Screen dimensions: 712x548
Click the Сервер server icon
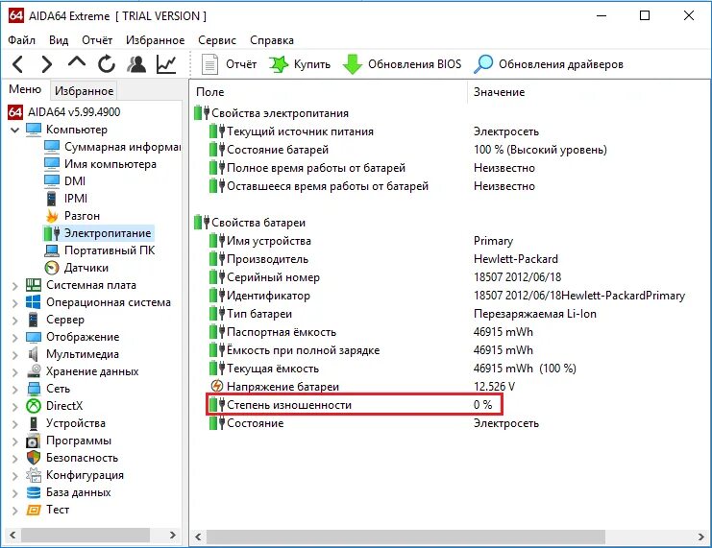click(x=33, y=320)
